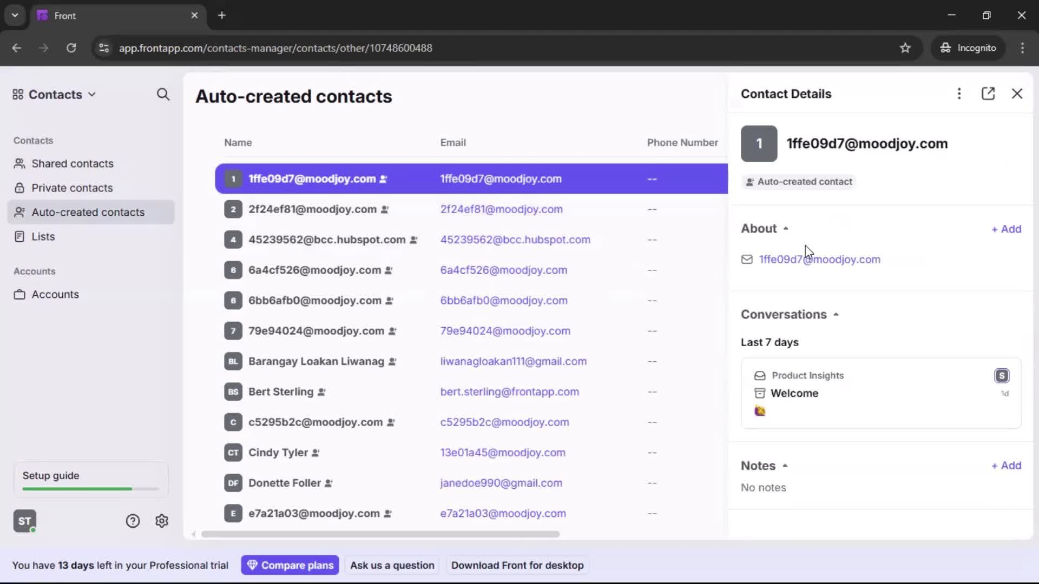Bookmark this page with the star icon
1039x584 pixels.
[905, 48]
